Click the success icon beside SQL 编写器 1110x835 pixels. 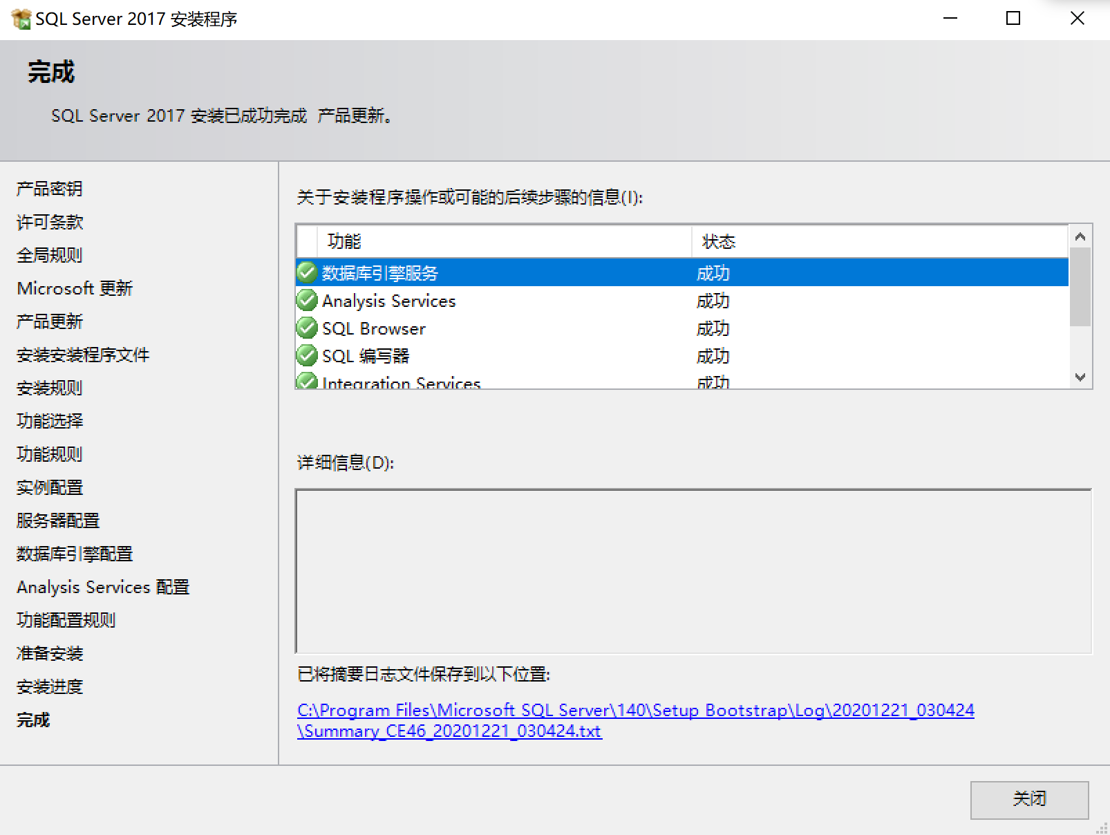click(x=306, y=356)
